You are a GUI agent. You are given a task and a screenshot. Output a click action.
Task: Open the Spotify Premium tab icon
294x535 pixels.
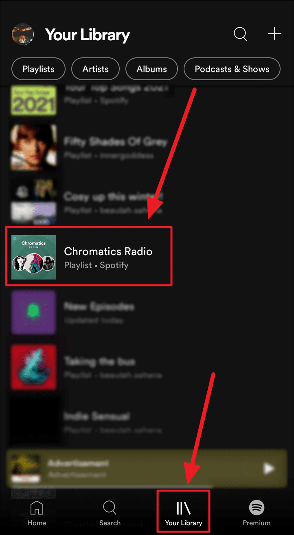(x=257, y=508)
